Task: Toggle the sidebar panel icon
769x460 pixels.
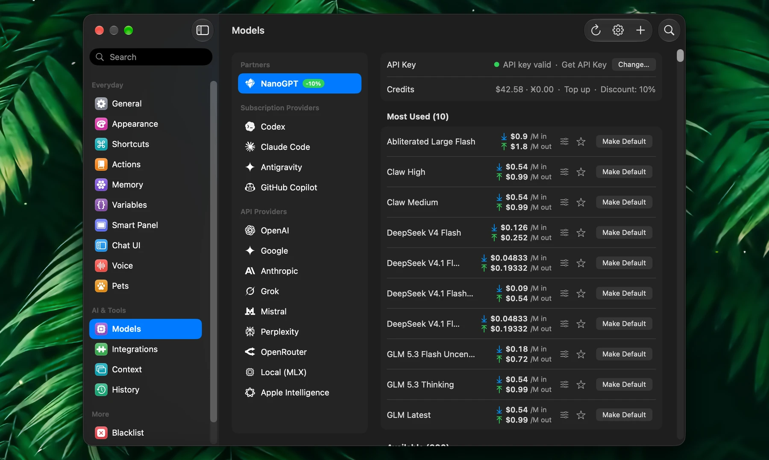Action: pyautogui.click(x=203, y=30)
